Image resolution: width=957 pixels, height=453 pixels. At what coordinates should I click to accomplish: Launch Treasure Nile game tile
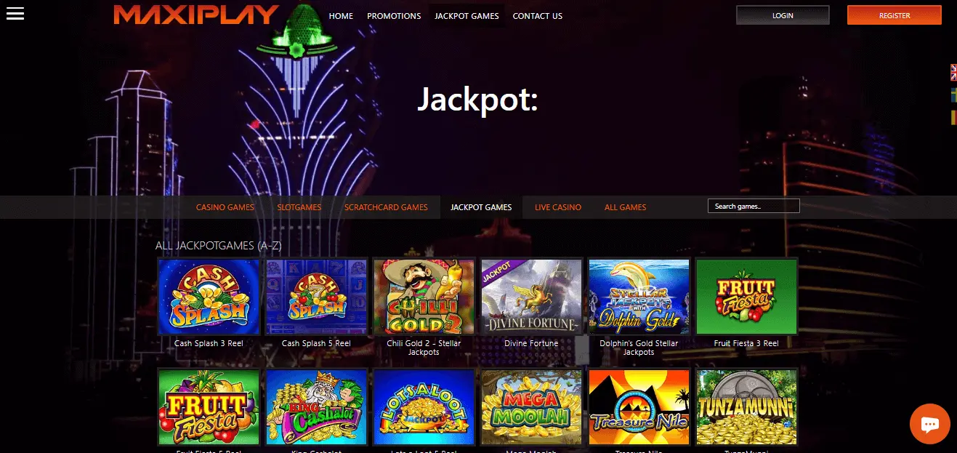[639, 408]
